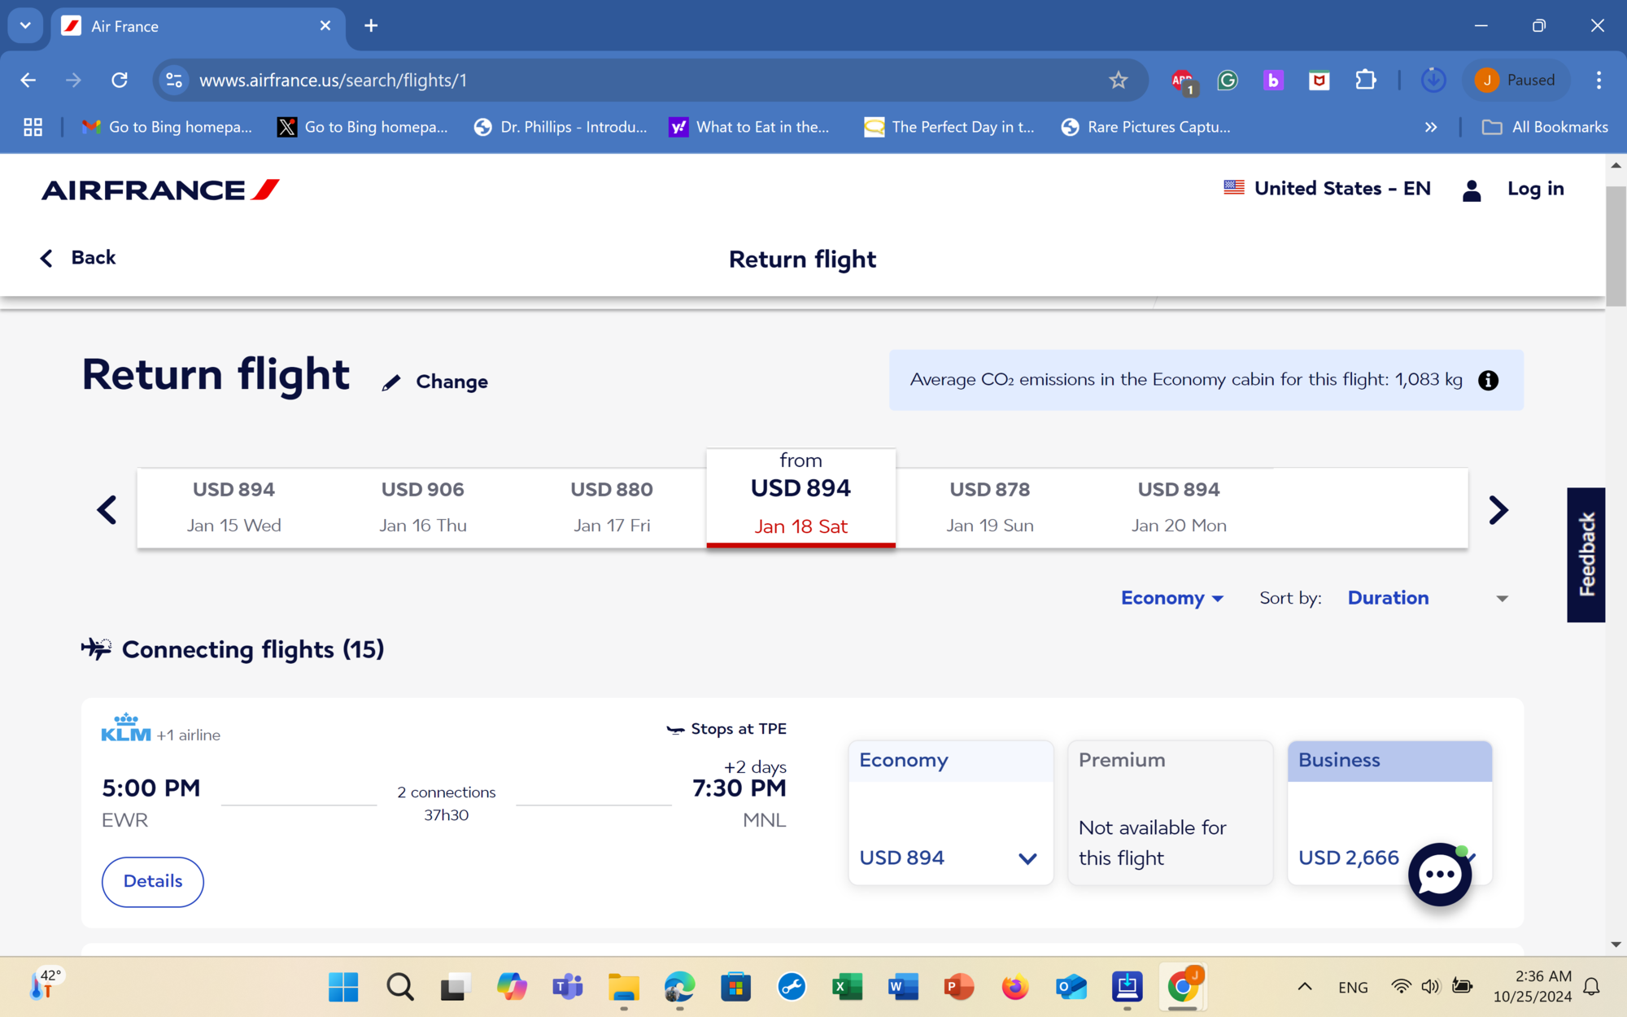Open Details of the KLM flight
This screenshot has height=1017, width=1627.
(152, 881)
